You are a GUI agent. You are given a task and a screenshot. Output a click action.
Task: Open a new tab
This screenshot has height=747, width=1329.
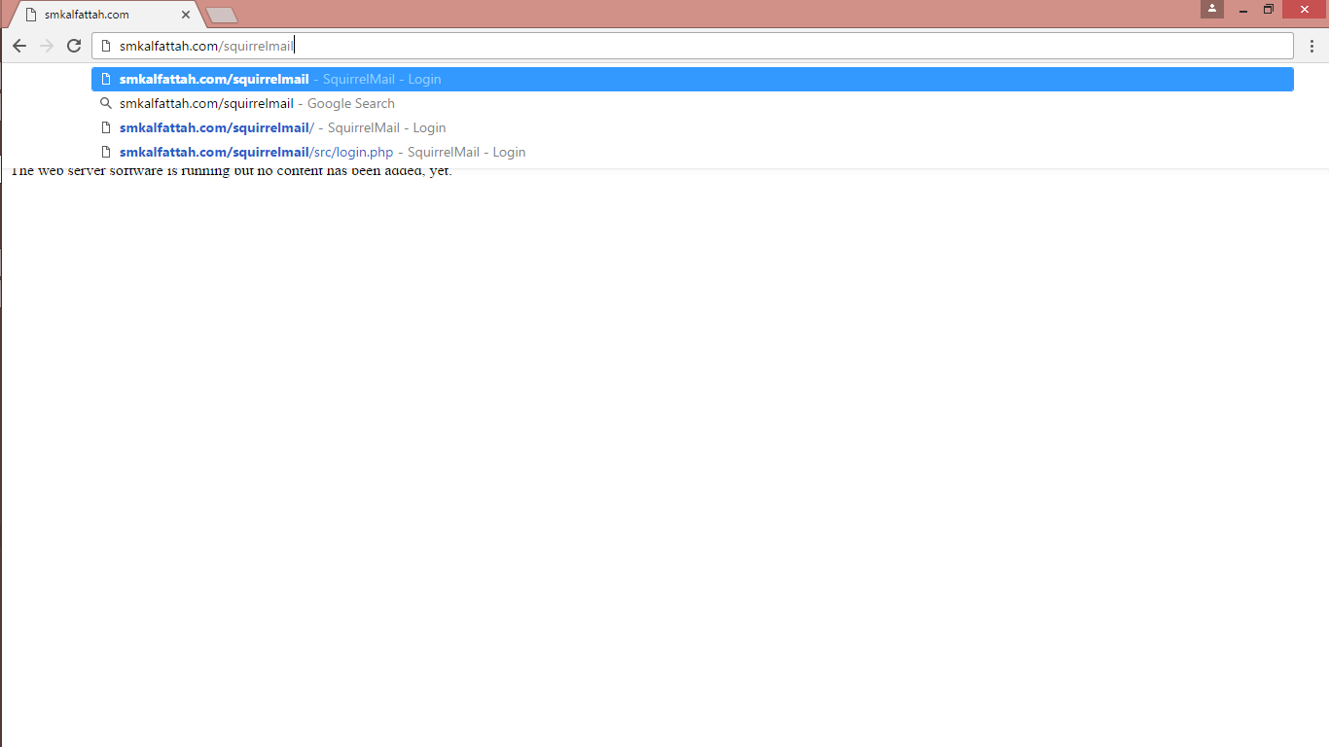pyautogui.click(x=222, y=15)
